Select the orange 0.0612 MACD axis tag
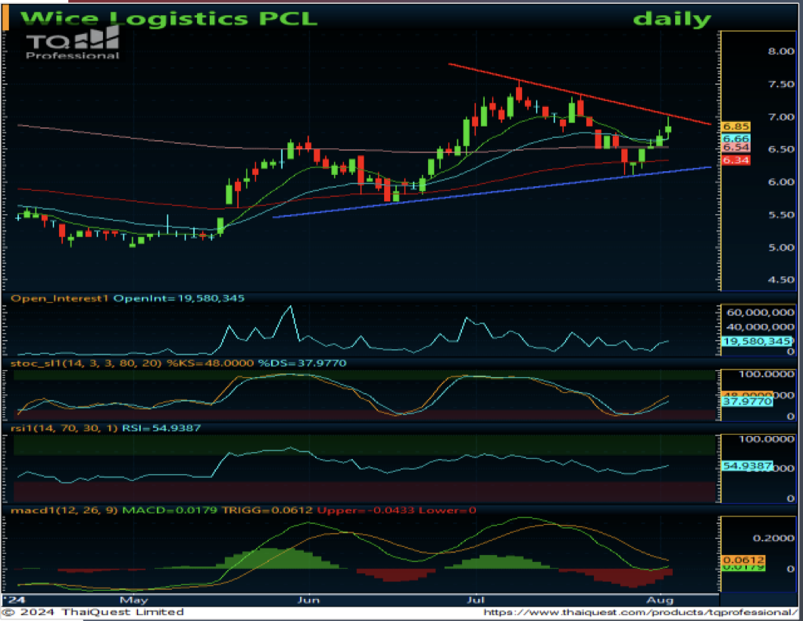This screenshot has height=621, width=803. tap(743, 560)
